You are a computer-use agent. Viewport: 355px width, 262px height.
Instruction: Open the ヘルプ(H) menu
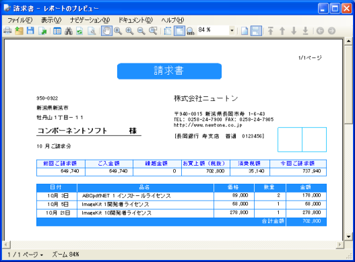172,20
